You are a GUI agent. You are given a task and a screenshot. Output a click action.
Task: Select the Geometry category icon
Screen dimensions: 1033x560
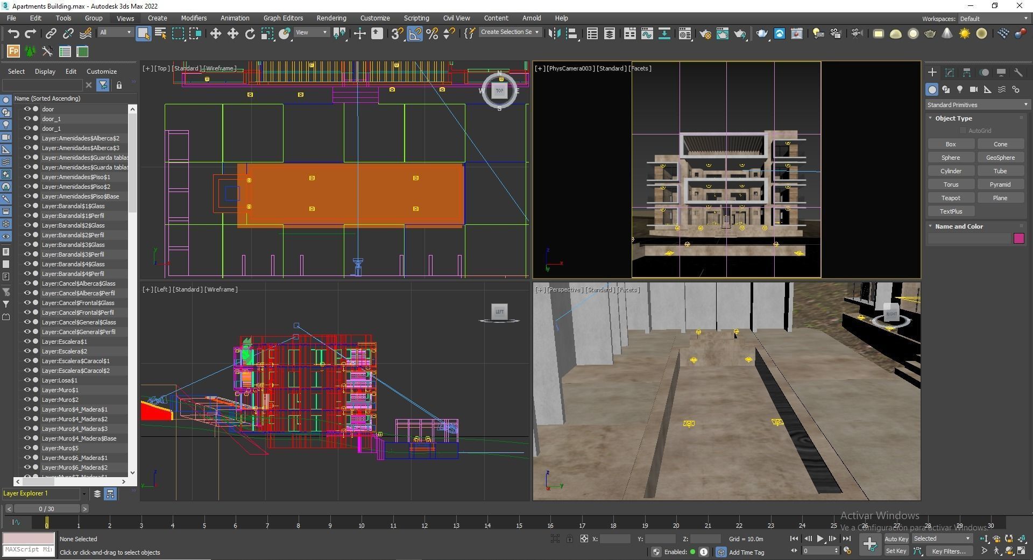point(932,89)
